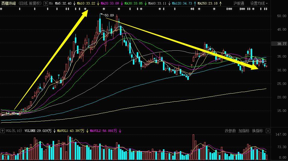
Task: Click the 50.00 price axis label
Action: [282, 16]
